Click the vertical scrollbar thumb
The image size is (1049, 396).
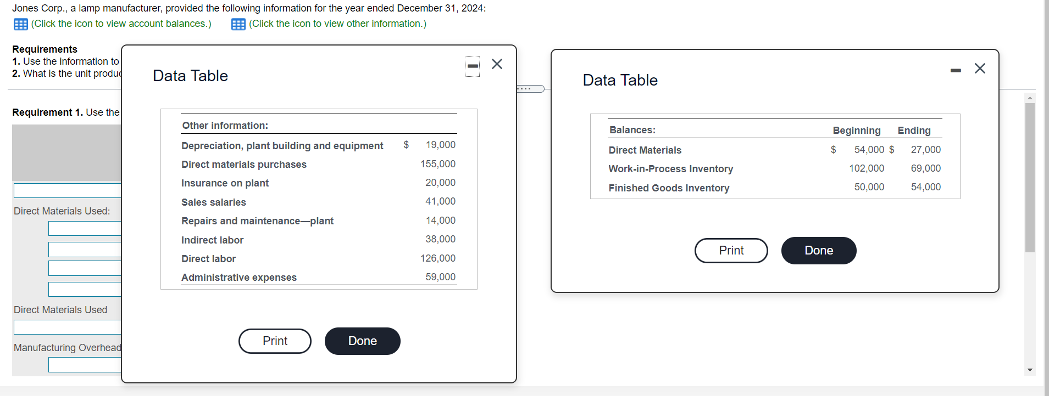(1030, 178)
